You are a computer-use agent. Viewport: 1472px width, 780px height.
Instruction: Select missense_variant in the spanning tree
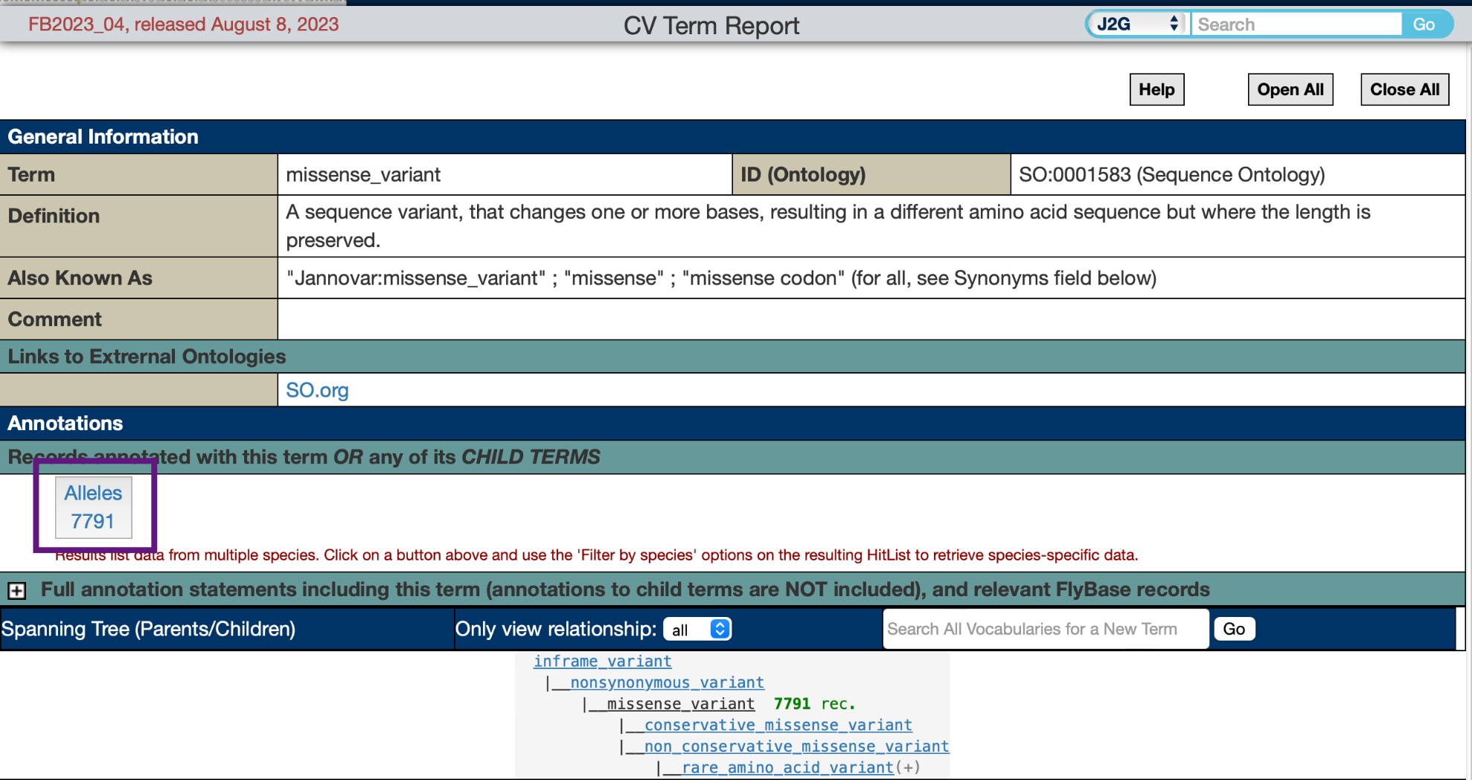click(x=680, y=704)
